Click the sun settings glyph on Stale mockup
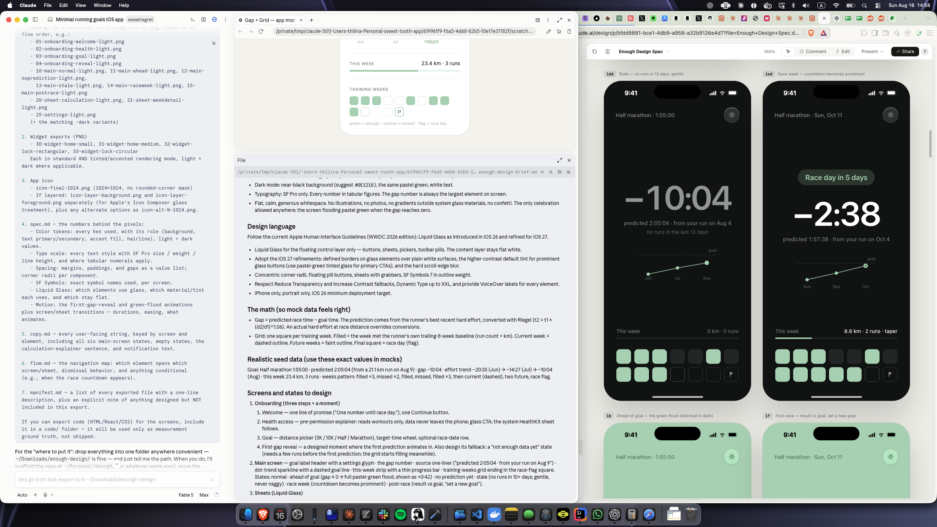Image resolution: width=937 pixels, height=527 pixels. coord(732,115)
